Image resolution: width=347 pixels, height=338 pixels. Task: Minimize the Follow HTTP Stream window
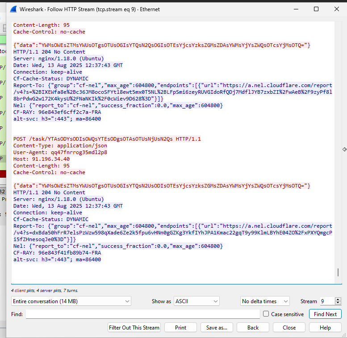296,9
